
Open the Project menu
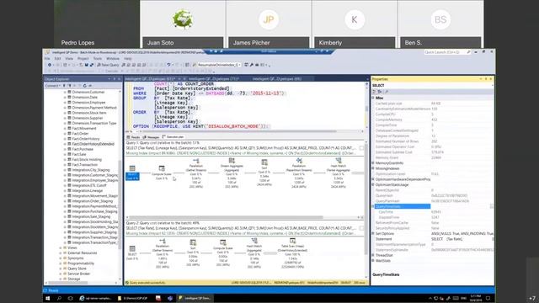click(83, 59)
